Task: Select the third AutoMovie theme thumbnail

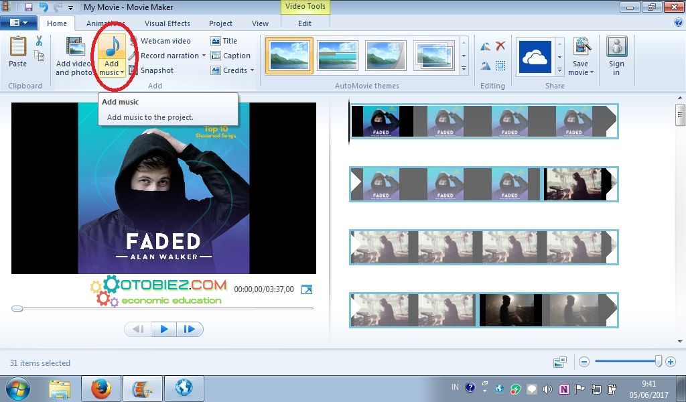Action: tap(385, 56)
